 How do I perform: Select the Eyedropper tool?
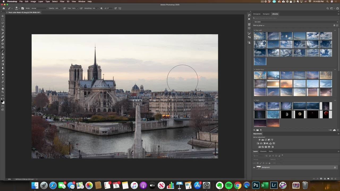[x=3, y=33]
